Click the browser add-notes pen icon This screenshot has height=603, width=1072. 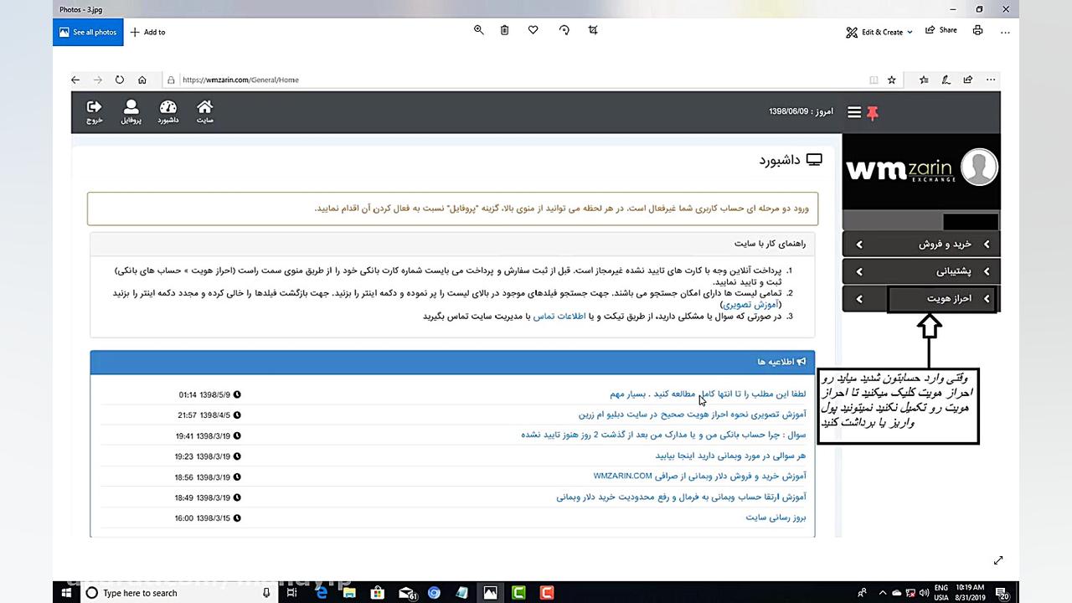click(x=946, y=80)
